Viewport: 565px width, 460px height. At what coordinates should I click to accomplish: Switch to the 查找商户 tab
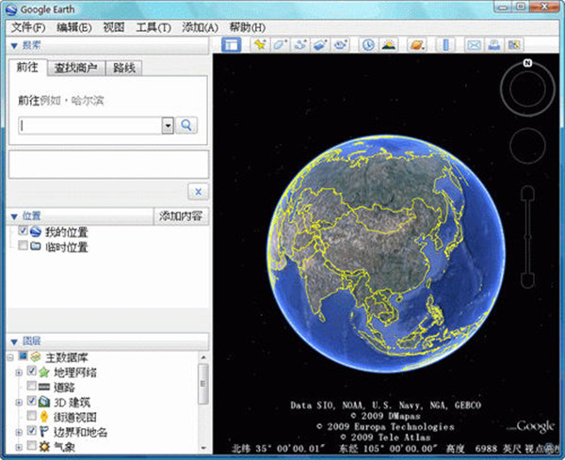74,69
